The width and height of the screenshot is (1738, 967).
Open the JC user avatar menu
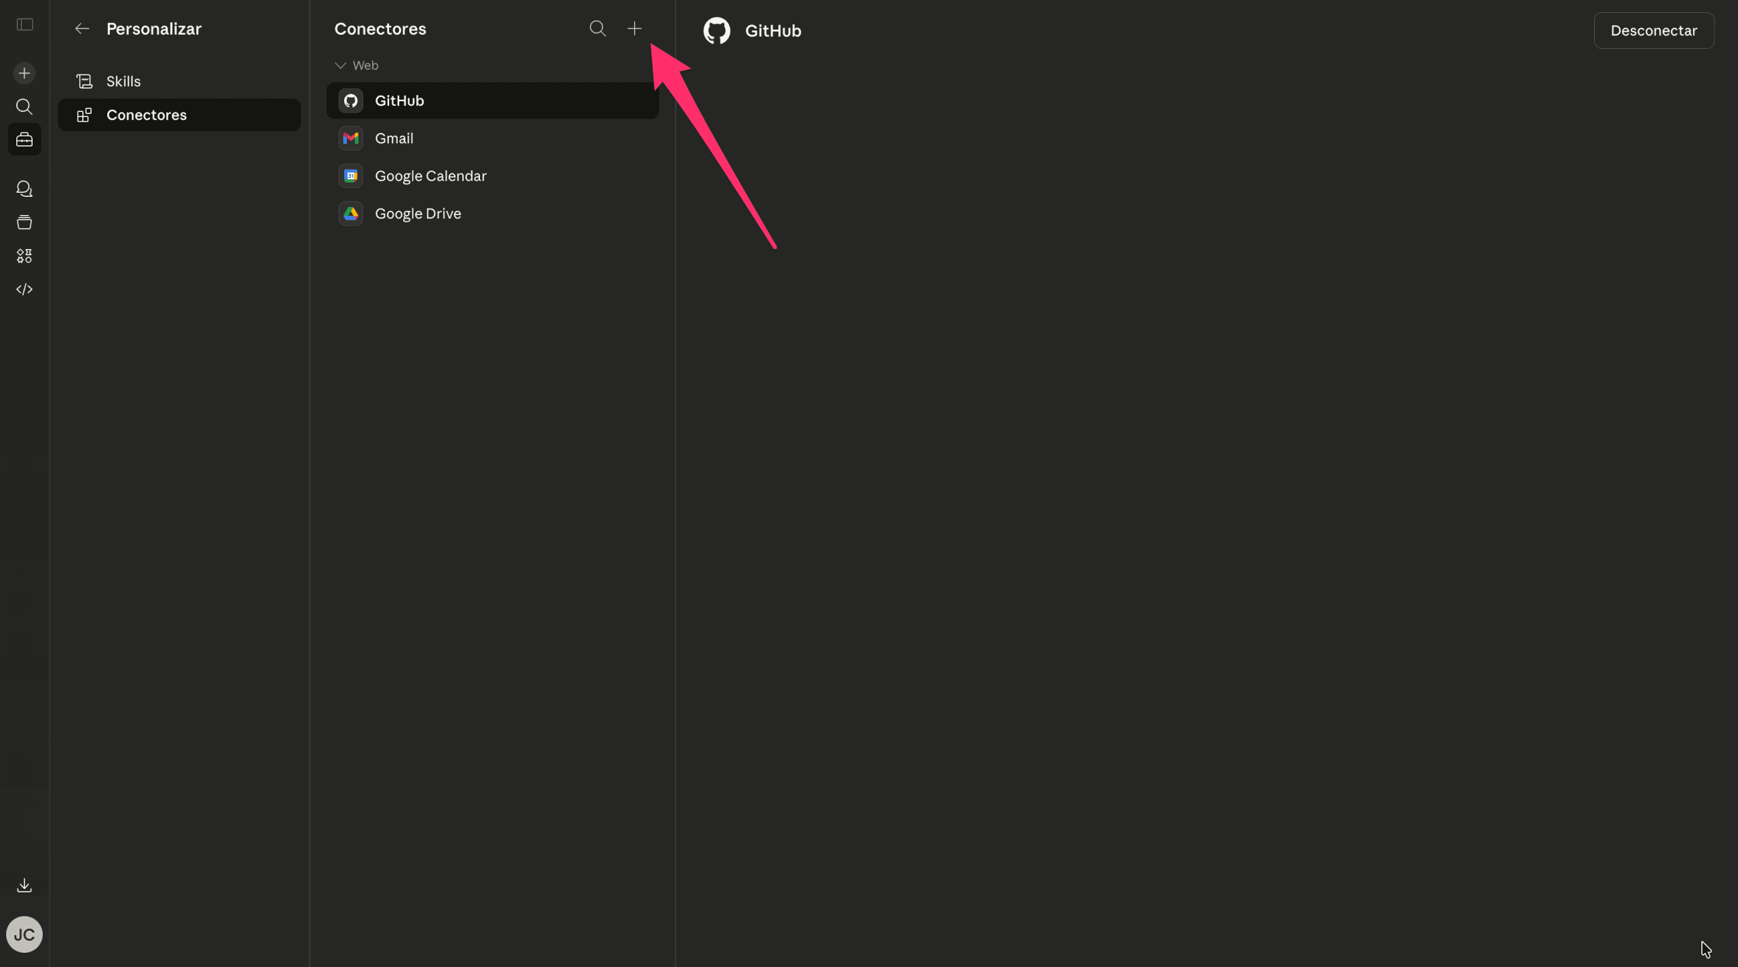[x=24, y=934]
